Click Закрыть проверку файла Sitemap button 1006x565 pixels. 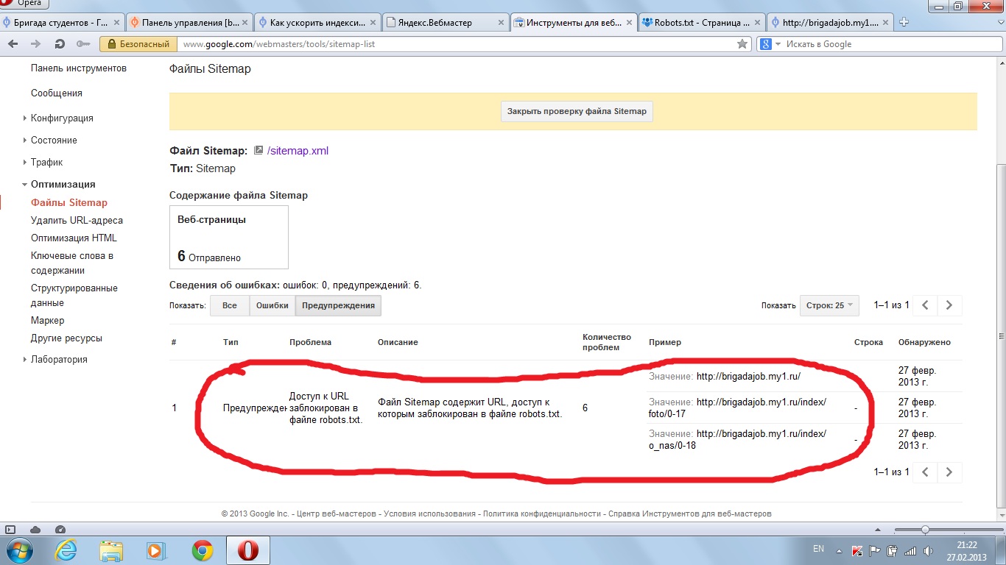pos(577,112)
